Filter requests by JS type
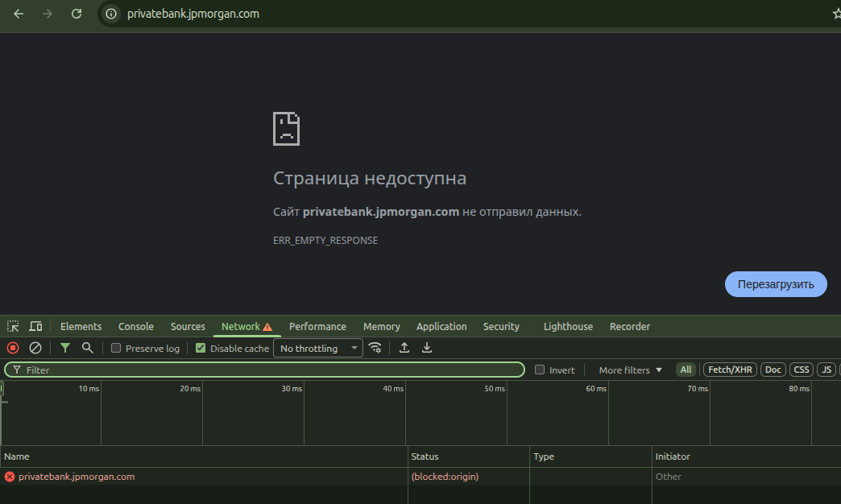The image size is (841, 504). click(x=826, y=370)
